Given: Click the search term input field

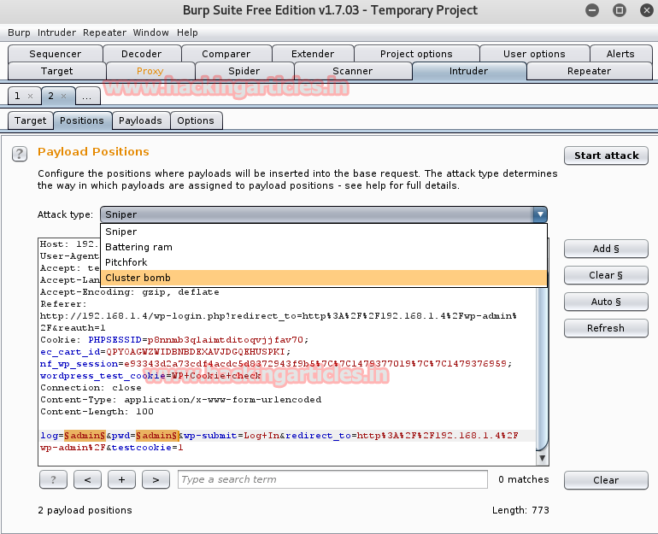Looking at the screenshot, I should 332,479.
